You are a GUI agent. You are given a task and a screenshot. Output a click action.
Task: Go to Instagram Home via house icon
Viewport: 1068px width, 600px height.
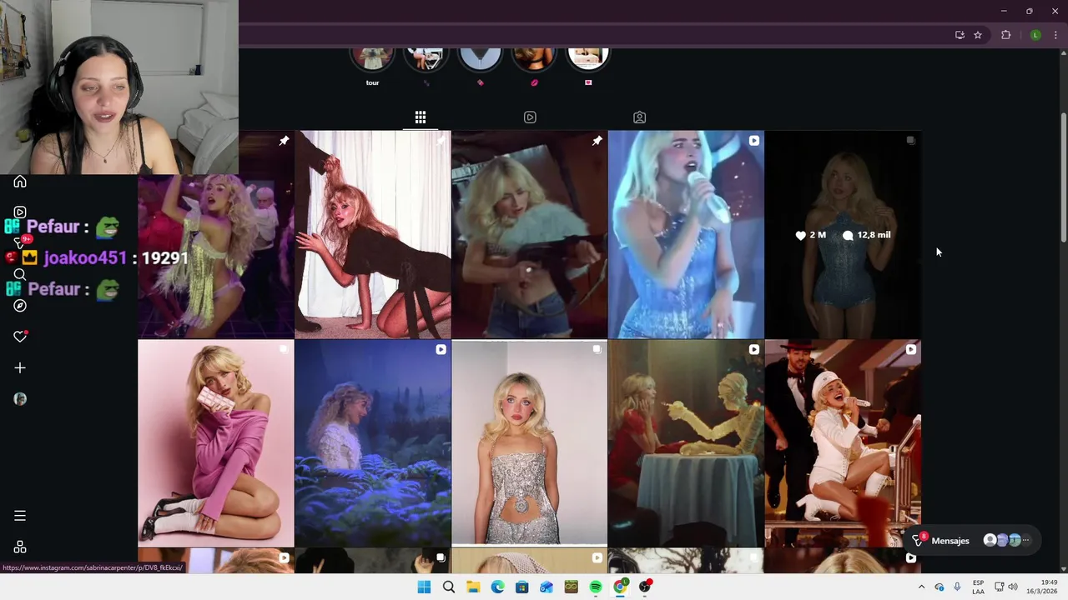pyautogui.click(x=20, y=182)
